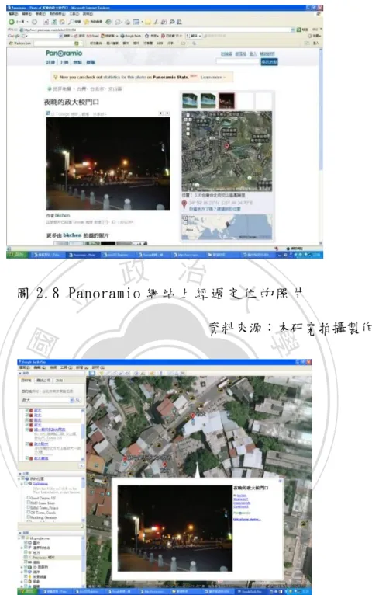This screenshot has height=595, width=372.
Task: Open the 檢視 menu in Google Earth
Action: (53, 367)
